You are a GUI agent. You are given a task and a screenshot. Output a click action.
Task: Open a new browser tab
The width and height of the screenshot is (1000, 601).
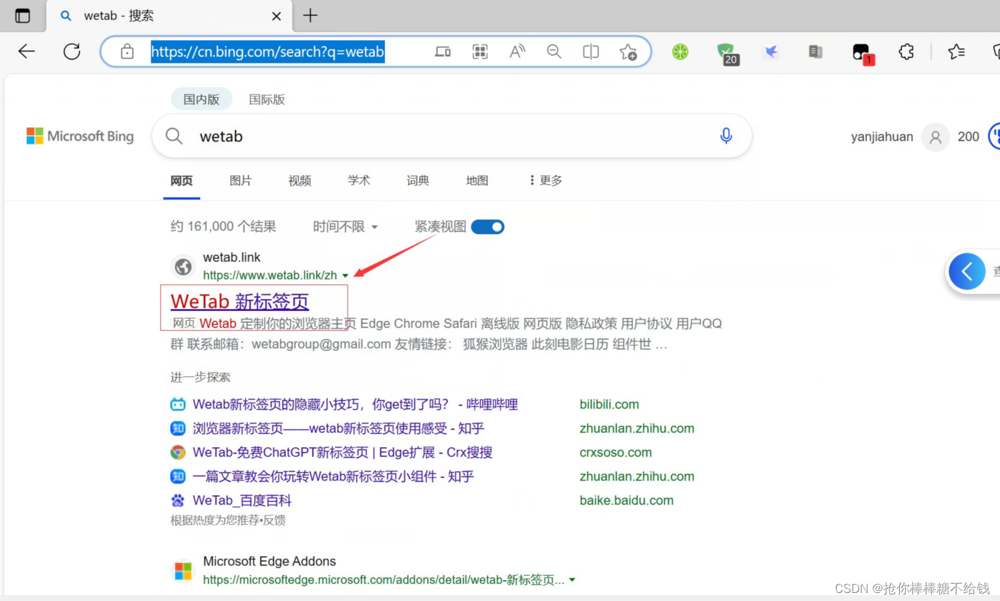310,15
